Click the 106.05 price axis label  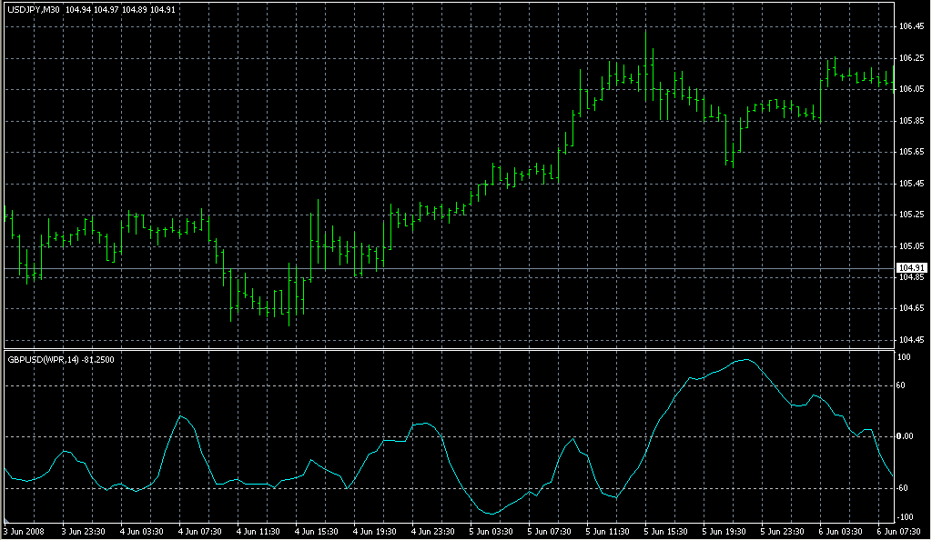point(912,89)
